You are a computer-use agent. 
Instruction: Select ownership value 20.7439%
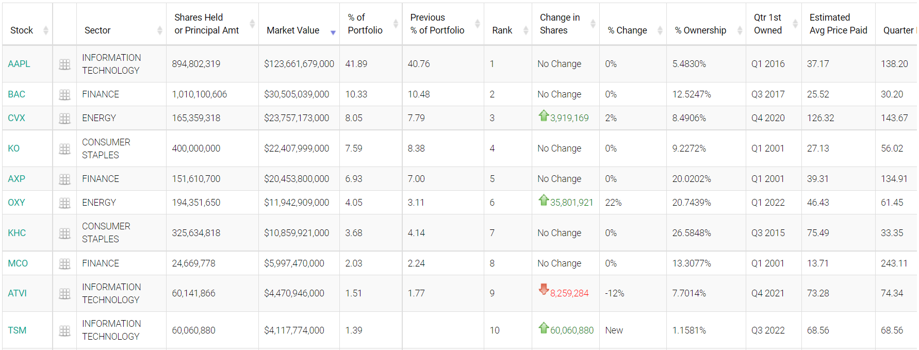[692, 203]
